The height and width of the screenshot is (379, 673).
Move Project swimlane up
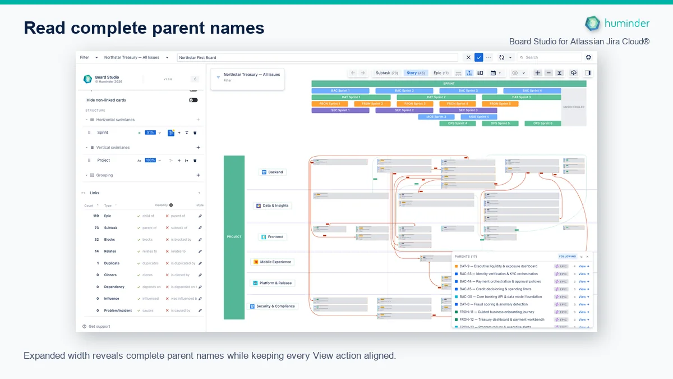[179, 161]
